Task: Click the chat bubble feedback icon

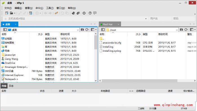Action: point(95,13)
